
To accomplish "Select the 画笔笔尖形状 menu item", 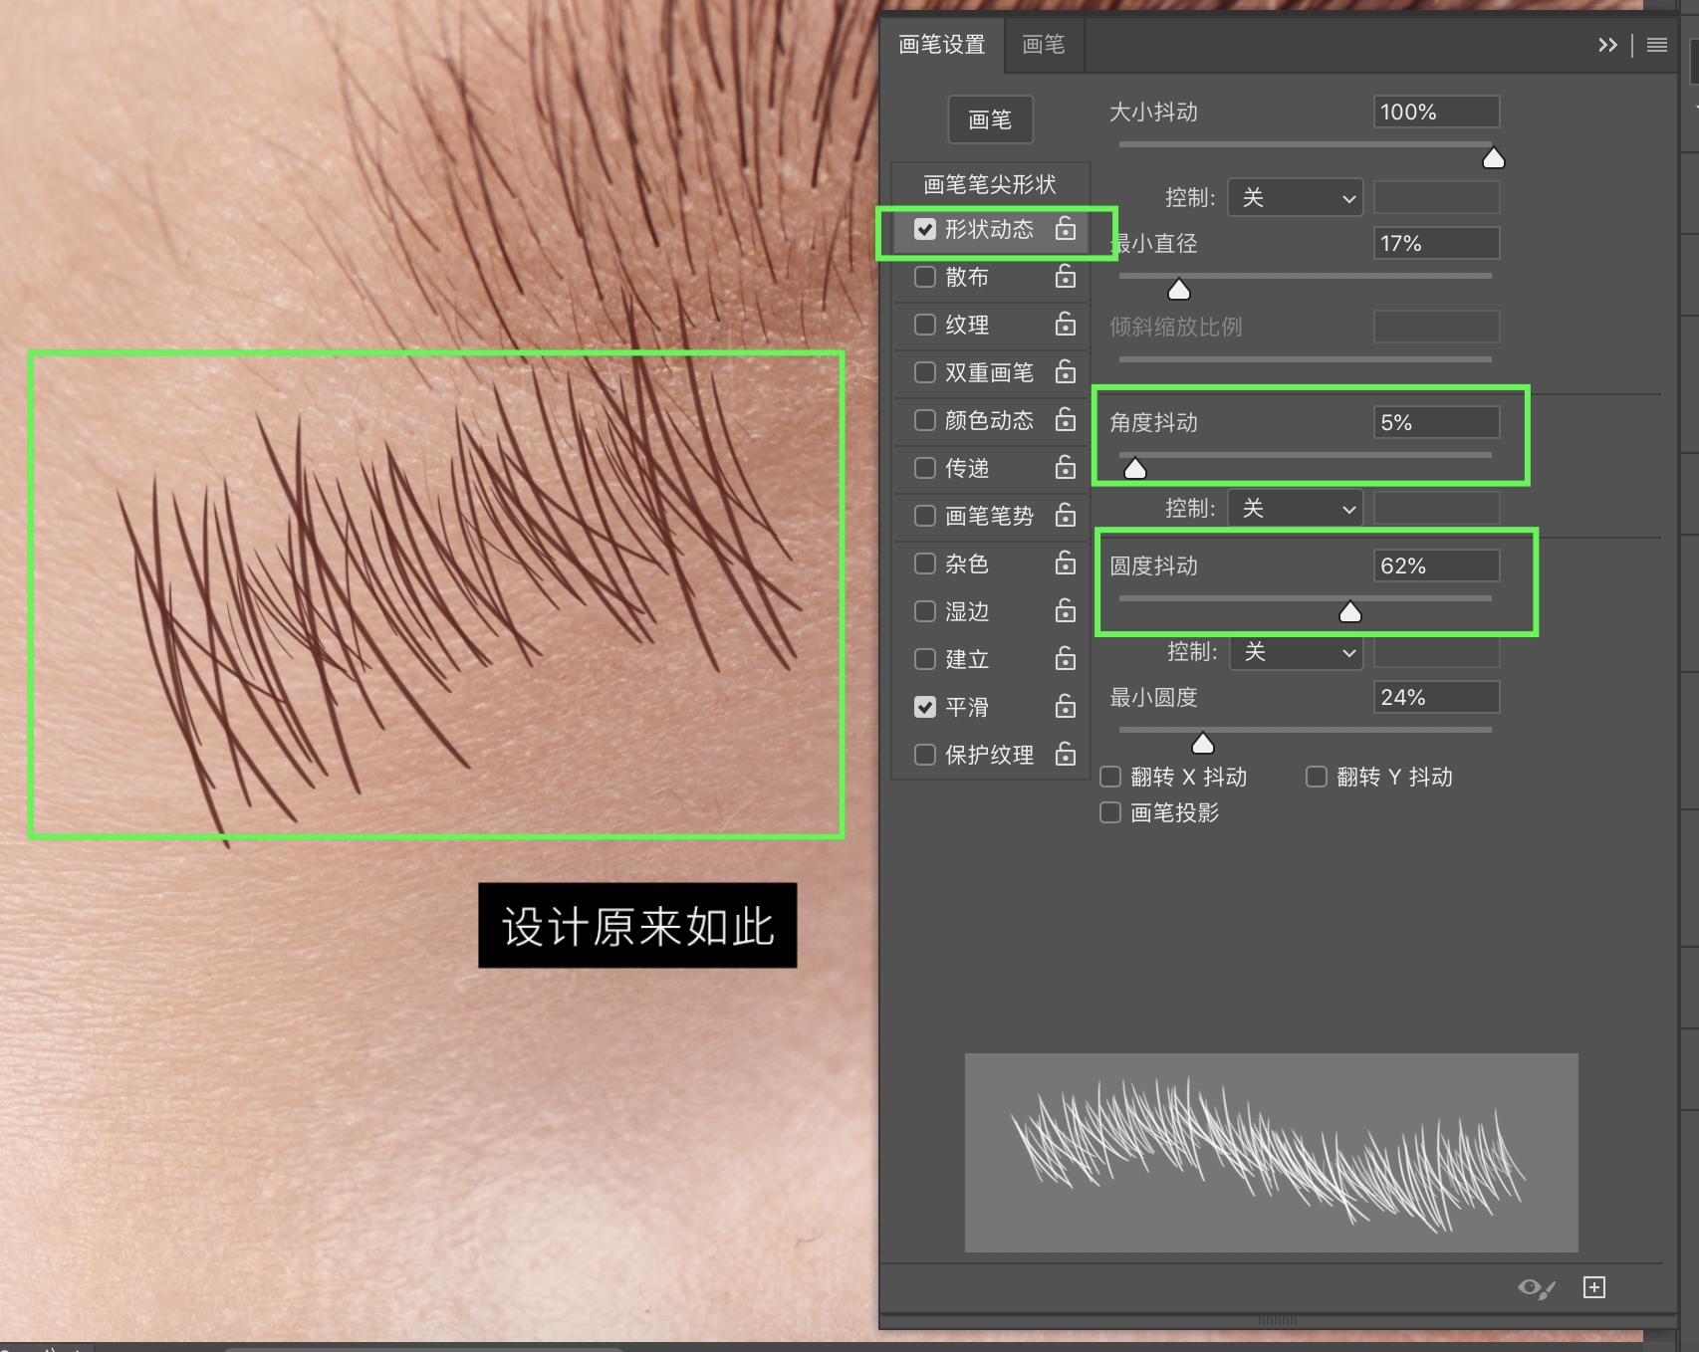I will (x=989, y=182).
